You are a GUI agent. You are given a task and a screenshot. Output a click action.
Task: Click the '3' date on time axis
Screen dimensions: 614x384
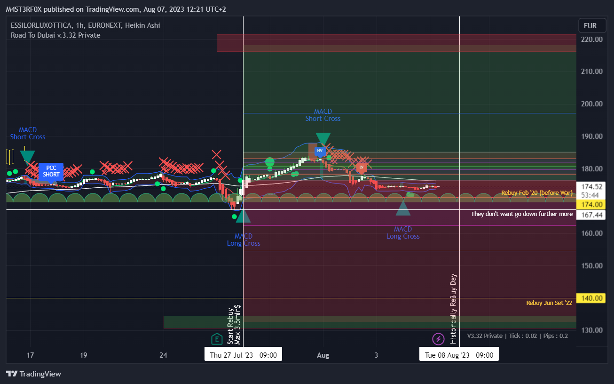(x=376, y=355)
